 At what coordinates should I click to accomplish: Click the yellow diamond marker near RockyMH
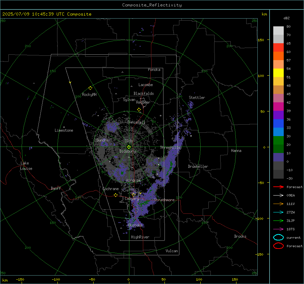pyautogui.click(x=90, y=88)
